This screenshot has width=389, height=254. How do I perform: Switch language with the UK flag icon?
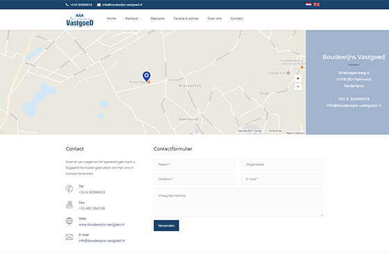317,4
